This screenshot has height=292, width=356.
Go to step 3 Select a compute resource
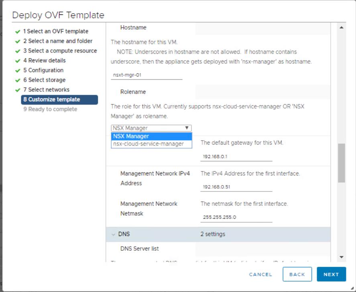tap(60, 51)
